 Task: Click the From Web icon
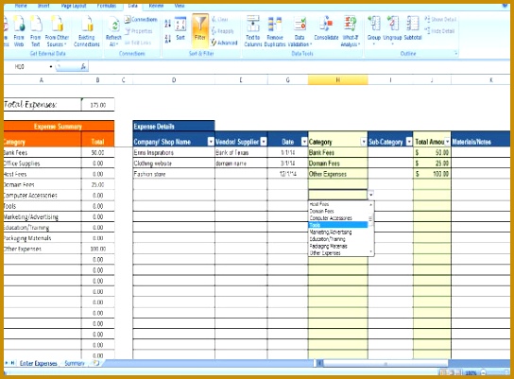(x=19, y=31)
